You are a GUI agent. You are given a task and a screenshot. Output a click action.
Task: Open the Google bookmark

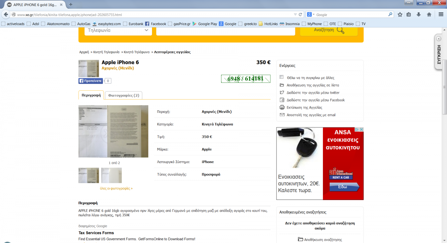pyautogui.click(x=228, y=24)
